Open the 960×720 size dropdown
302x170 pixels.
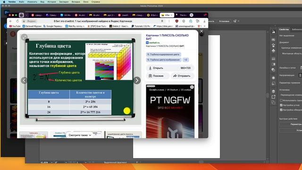click(x=185, y=68)
